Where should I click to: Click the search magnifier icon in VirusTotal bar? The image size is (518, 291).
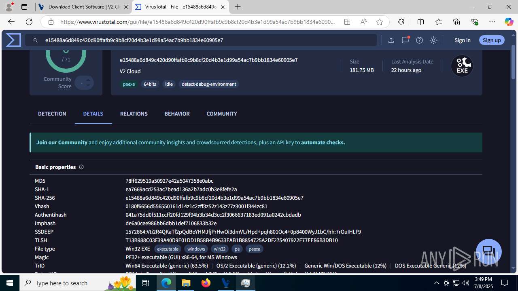(x=36, y=40)
